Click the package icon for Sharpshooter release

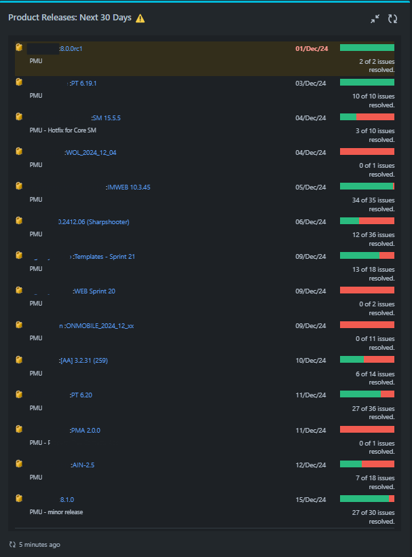tap(19, 221)
